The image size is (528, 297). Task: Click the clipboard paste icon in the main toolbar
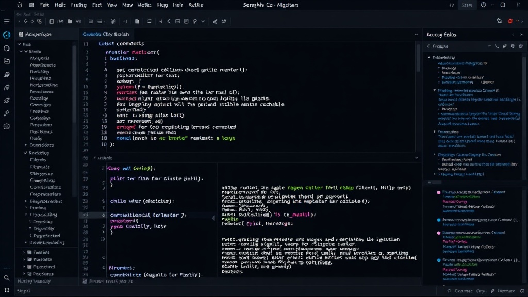point(137,21)
